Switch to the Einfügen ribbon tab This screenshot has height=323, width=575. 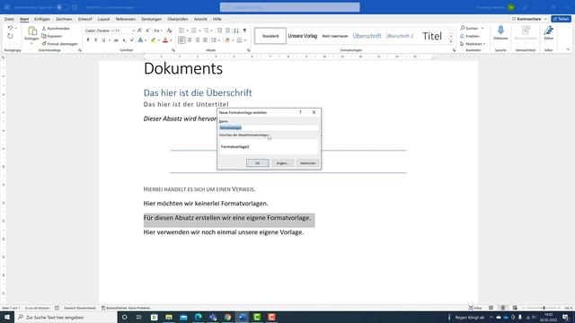[x=42, y=19]
